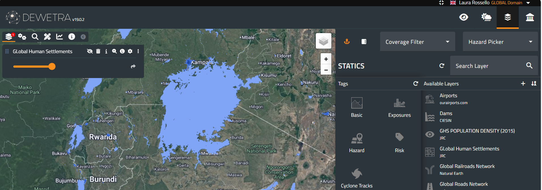Adjust the layer opacity slider handle
542x190 pixels.
click(52, 66)
